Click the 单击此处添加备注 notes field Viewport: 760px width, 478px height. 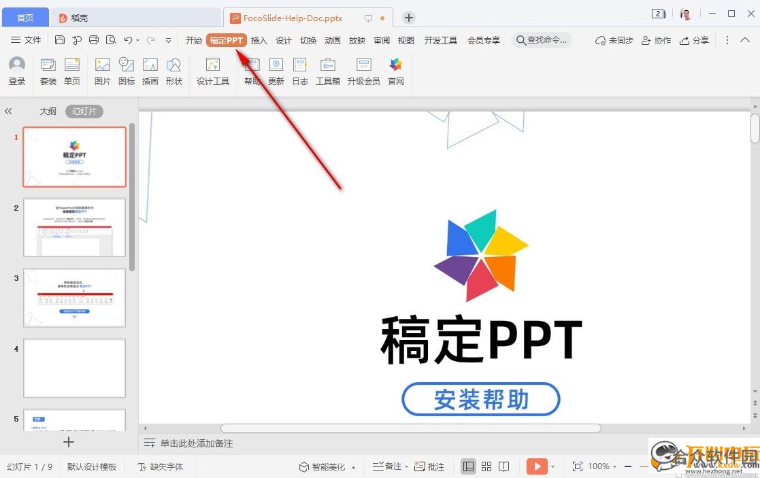pyautogui.click(x=197, y=443)
